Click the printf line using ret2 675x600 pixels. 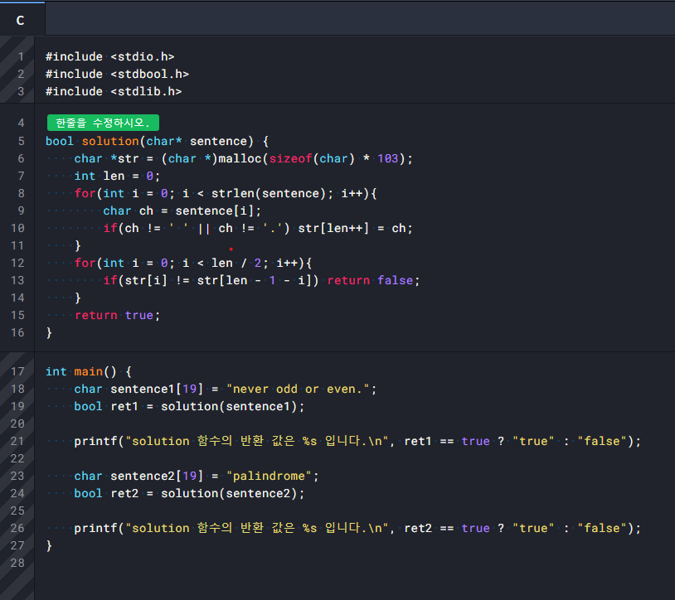click(357, 528)
